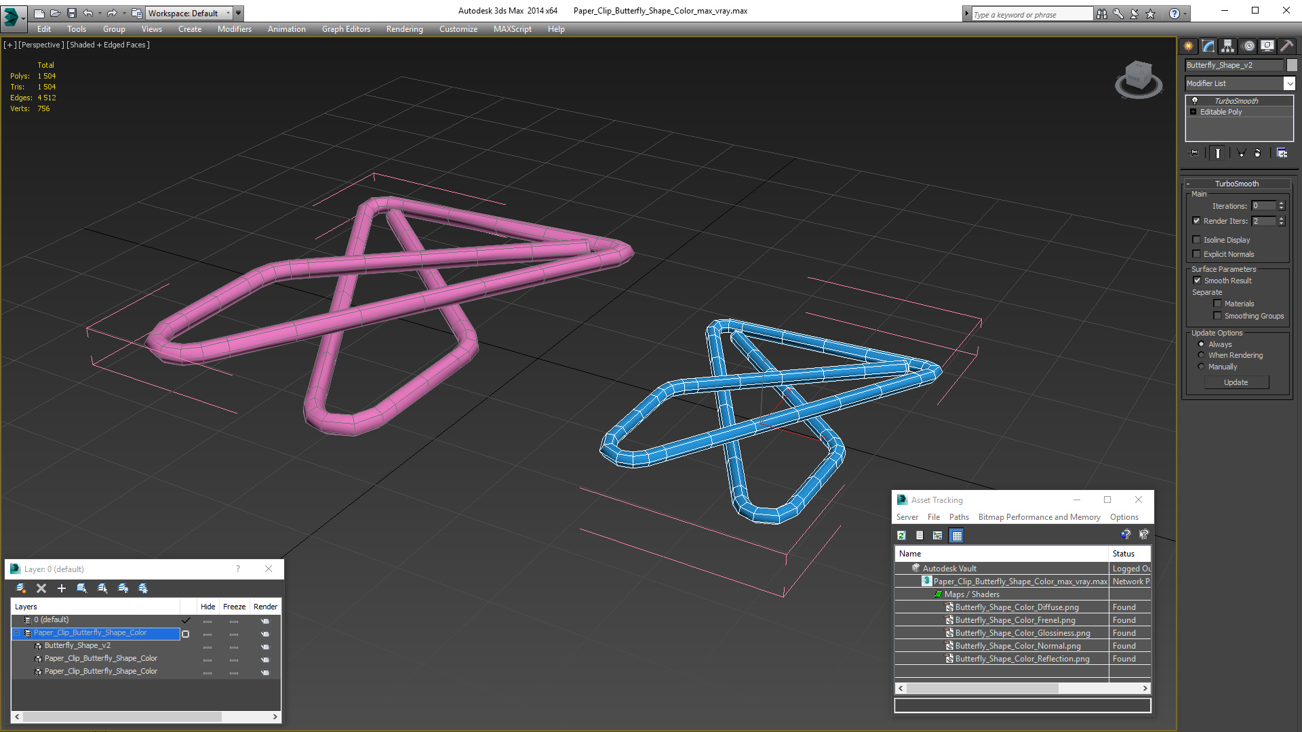Open the Create command panel tab

1189,46
